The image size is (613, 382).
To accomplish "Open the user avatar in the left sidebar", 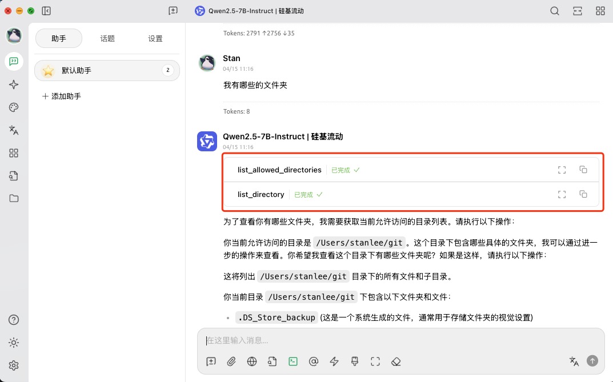I will [x=14, y=35].
